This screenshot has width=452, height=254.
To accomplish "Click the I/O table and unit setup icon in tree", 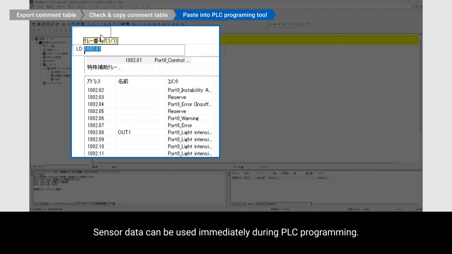I will (x=44, y=54).
